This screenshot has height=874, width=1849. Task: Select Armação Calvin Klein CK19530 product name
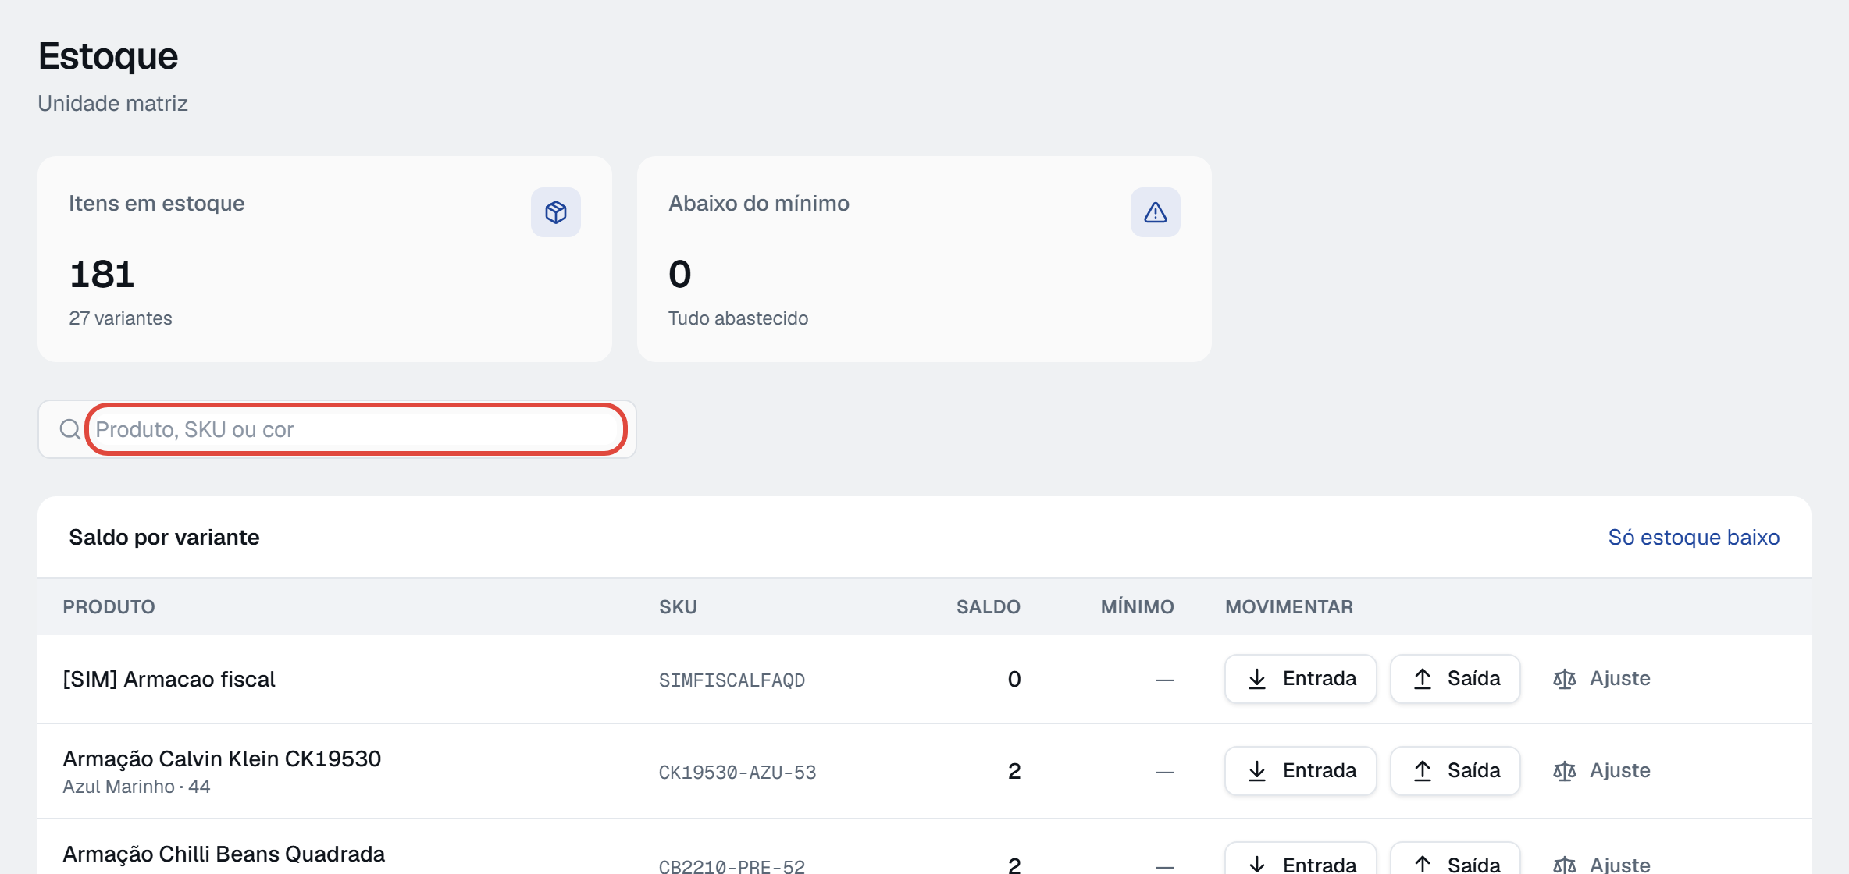[x=222, y=759]
